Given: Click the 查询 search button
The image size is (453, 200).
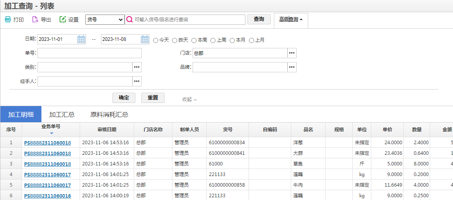Looking at the screenshot, I should [x=259, y=19].
